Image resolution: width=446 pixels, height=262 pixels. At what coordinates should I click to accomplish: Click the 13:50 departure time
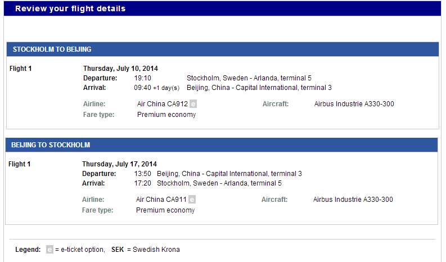(x=142, y=174)
